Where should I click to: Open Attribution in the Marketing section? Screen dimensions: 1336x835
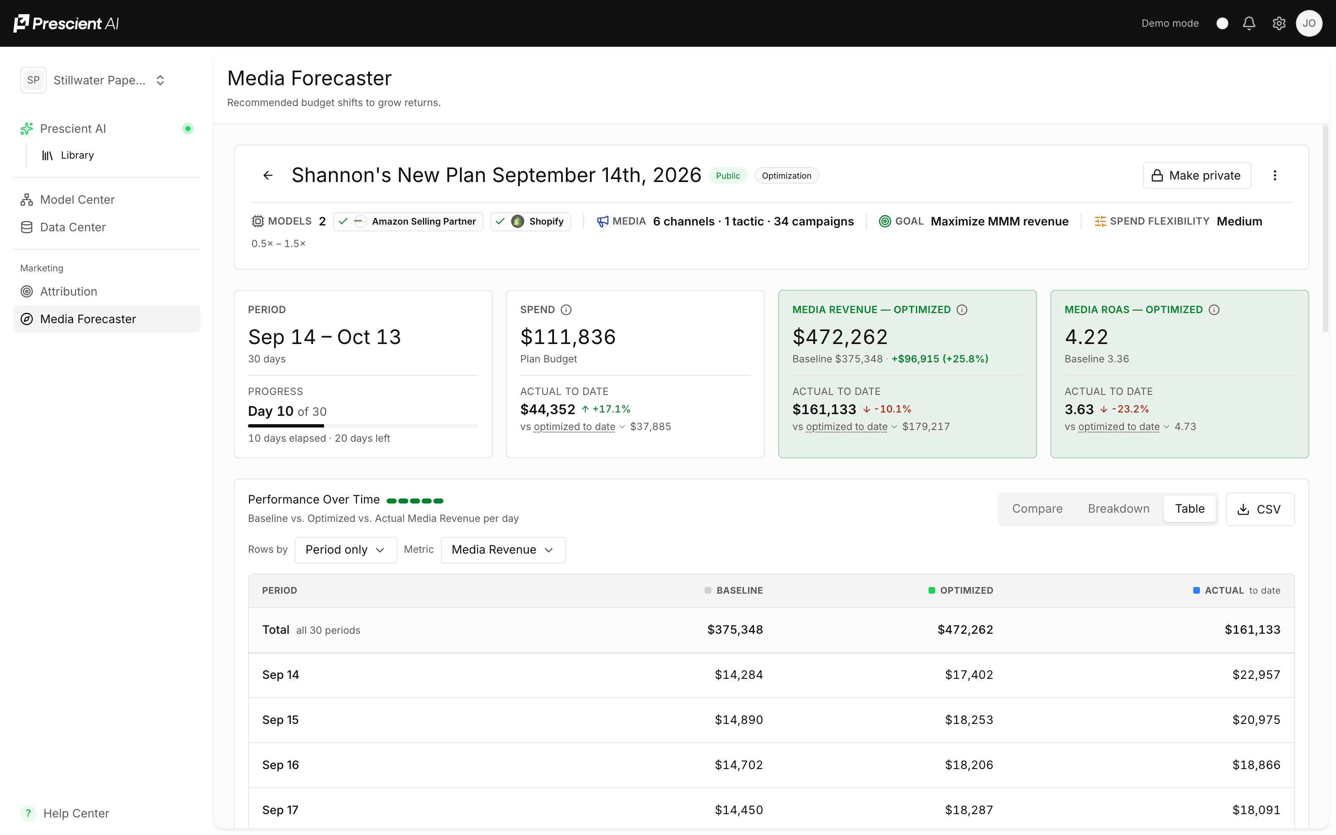click(x=106, y=291)
